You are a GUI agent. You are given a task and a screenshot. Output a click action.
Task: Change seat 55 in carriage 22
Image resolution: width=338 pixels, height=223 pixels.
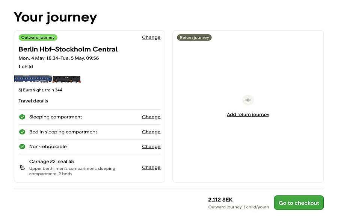(x=151, y=168)
